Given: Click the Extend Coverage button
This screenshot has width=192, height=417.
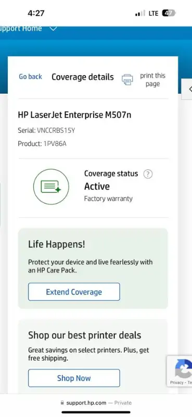Looking at the screenshot, I should pyautogui.click(x=74, y=292).
